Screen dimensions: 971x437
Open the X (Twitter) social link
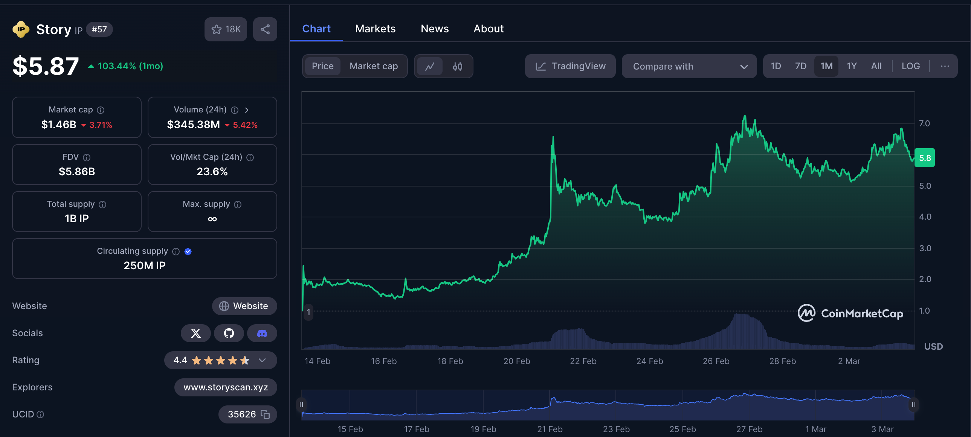(195, 333)
